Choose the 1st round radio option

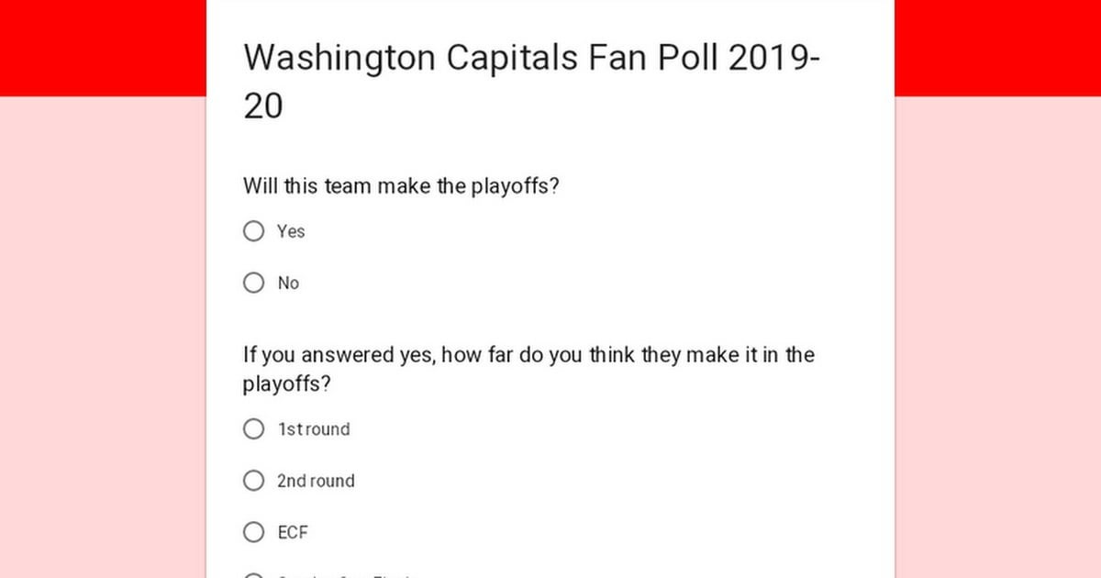[x=254, y=428]
